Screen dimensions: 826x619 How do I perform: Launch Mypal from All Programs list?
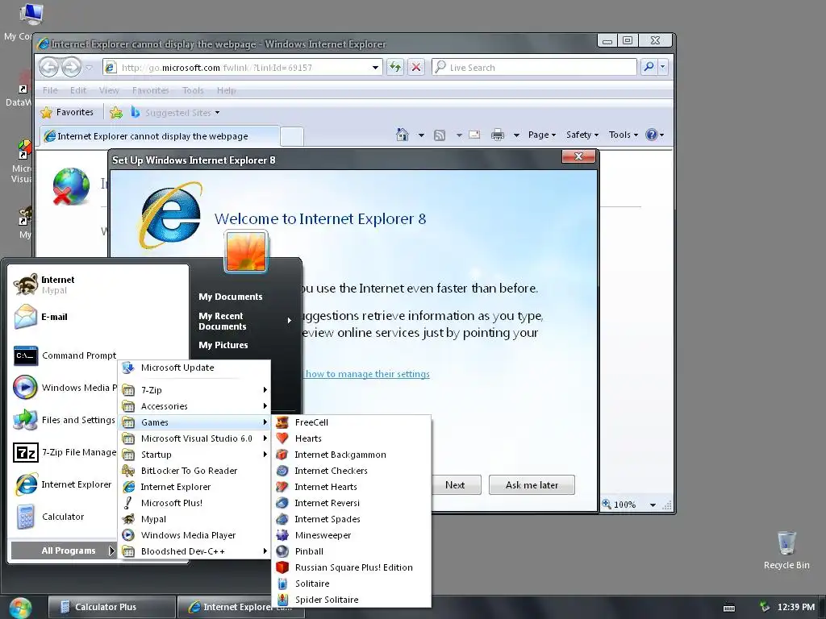(194, 519)
